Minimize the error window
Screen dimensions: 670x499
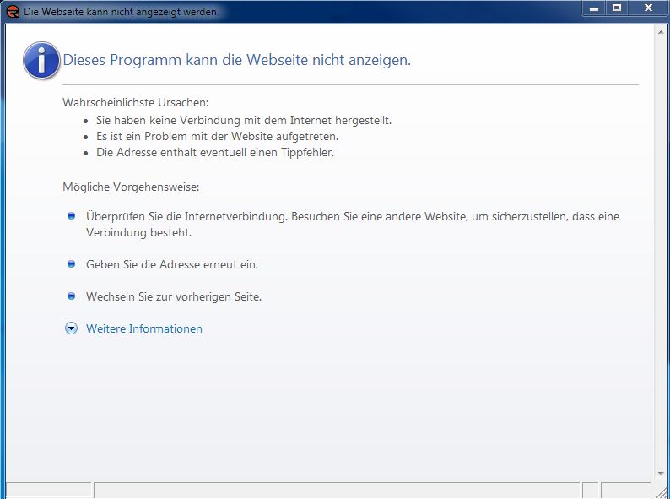(x=594, y=8)
